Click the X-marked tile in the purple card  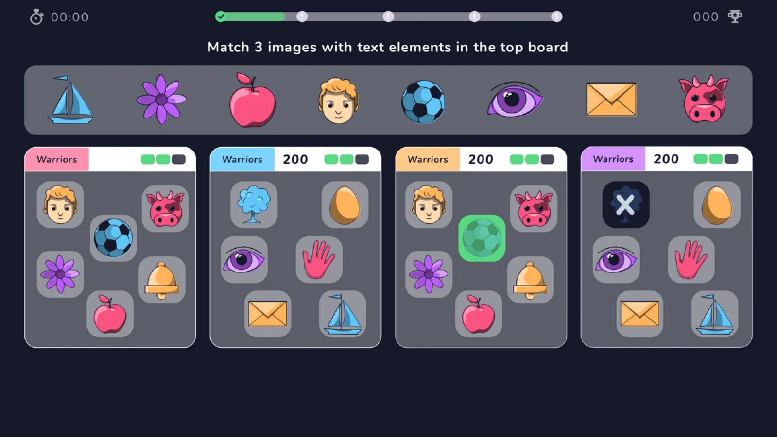tap(626, 204)
